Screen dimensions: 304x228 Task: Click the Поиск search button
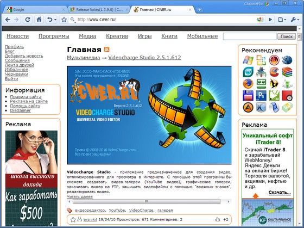pyautogui.click(x=287, y=36)
